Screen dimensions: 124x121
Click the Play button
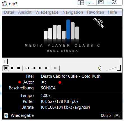6,68
